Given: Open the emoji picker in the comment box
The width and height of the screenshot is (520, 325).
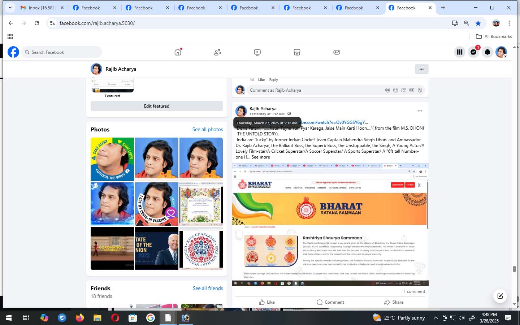Looking at the screenshot, I should [395, 90].
